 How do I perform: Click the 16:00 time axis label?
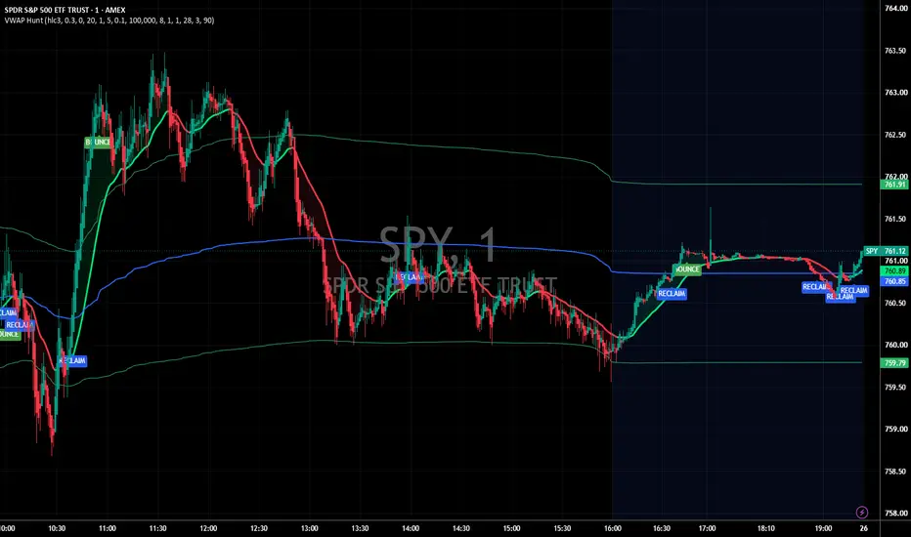pos(612,528)
